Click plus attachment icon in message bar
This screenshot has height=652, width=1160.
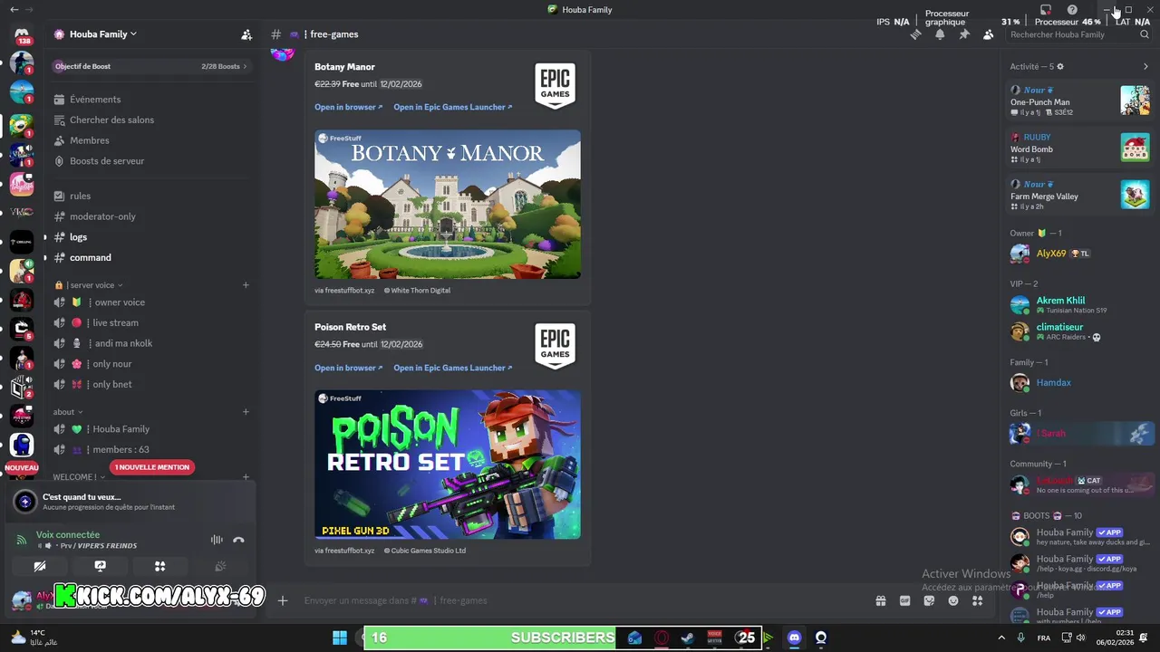[x=283, y=600]
